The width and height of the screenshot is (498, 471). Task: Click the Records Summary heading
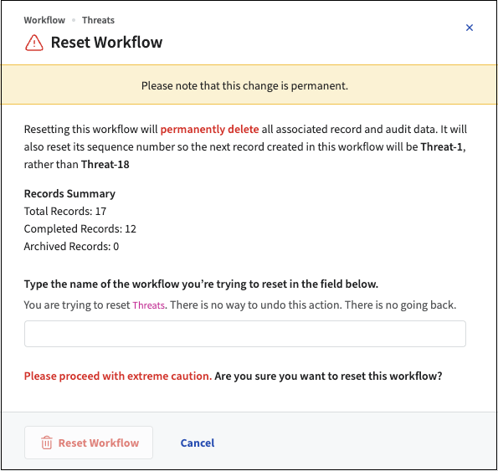click(x=69, y=193)
